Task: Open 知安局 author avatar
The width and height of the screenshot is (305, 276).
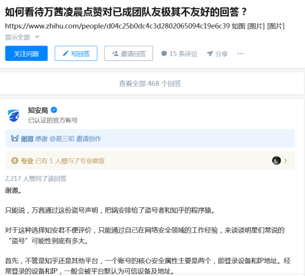Action: tap(14, 115)
